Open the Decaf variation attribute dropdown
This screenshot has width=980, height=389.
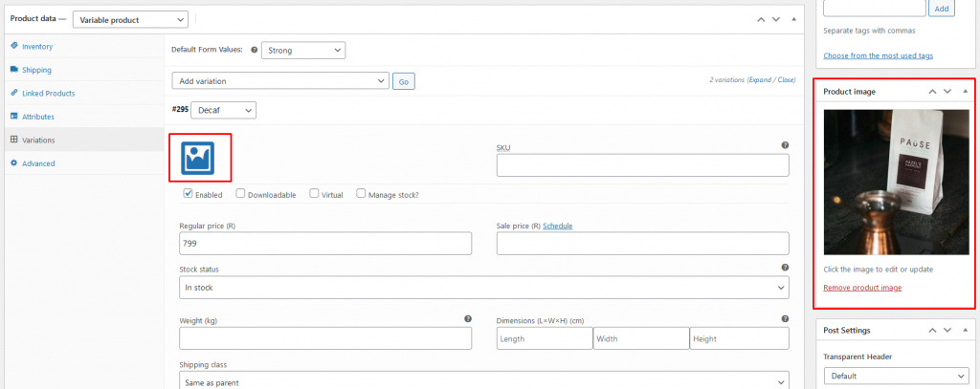(223, 110)
